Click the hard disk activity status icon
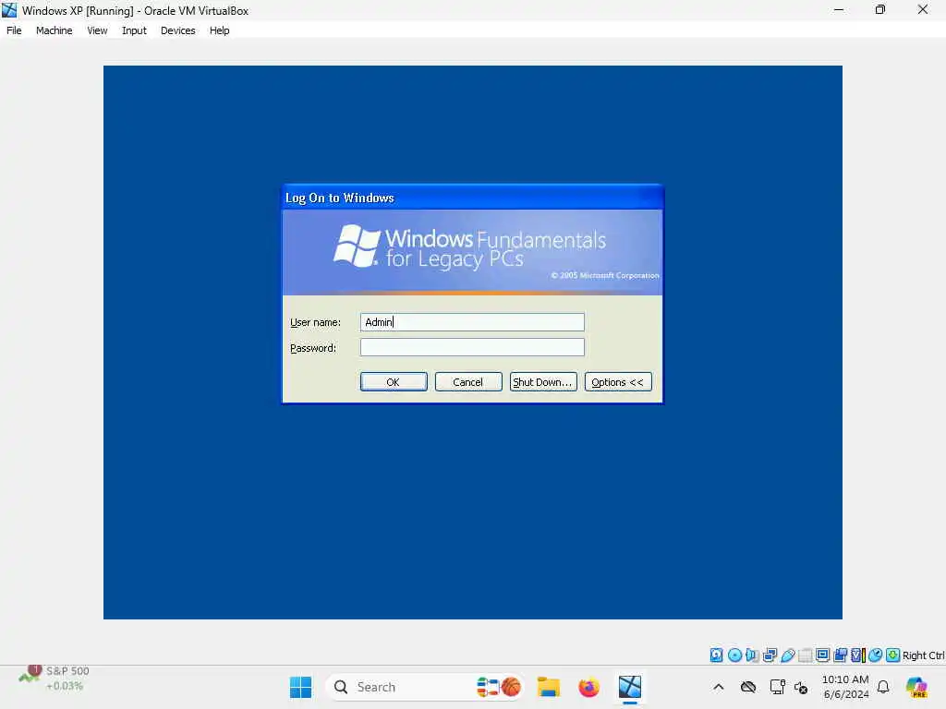The height and width of the screenshot is (709, 946). point(716,655)
